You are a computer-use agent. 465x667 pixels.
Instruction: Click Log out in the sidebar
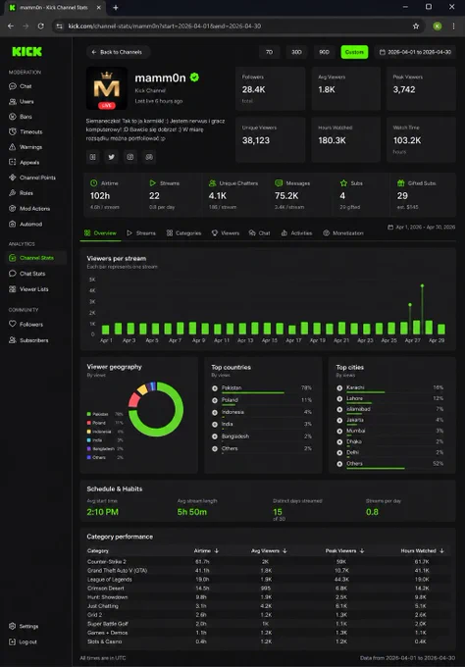click(23, 641)
